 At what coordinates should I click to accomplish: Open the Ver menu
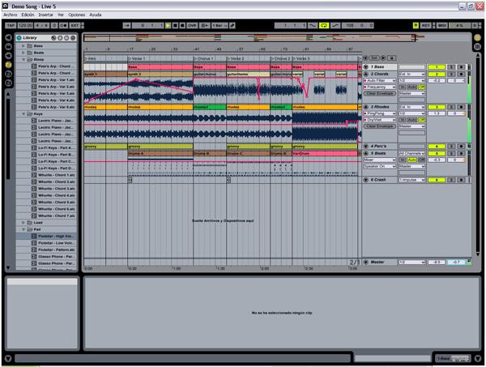pos(61,15)
